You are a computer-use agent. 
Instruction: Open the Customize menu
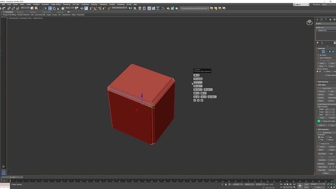(85, 4)
